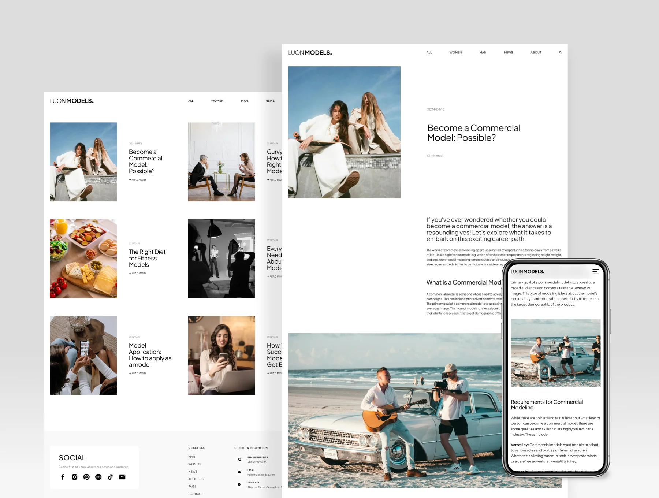
Task: Open ABOUT in the article page nav
Action: (x=536, y=52)
